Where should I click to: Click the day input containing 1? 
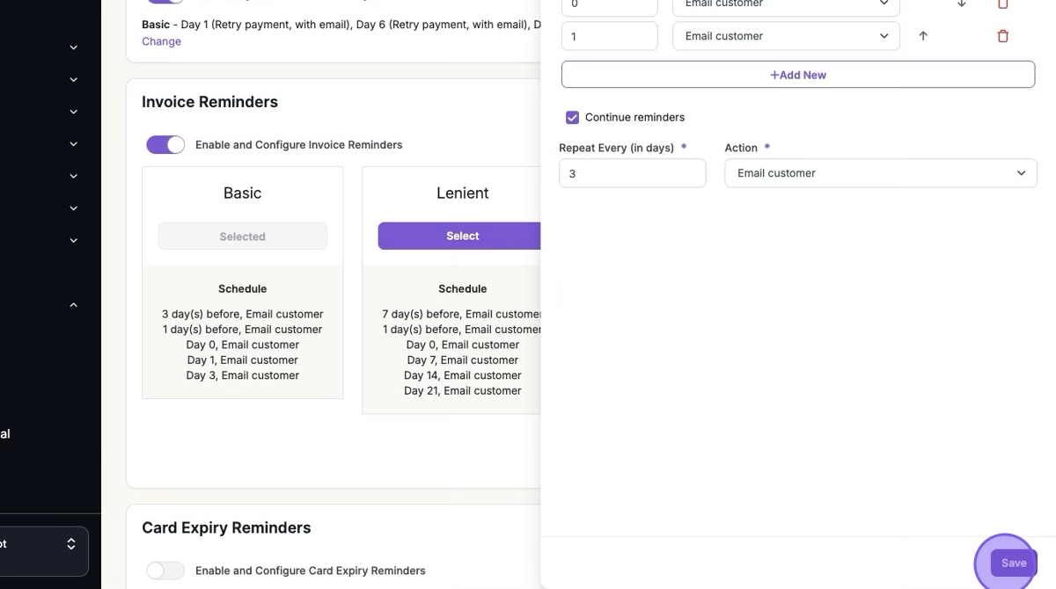pyautogui.click(x=609, y=36)
